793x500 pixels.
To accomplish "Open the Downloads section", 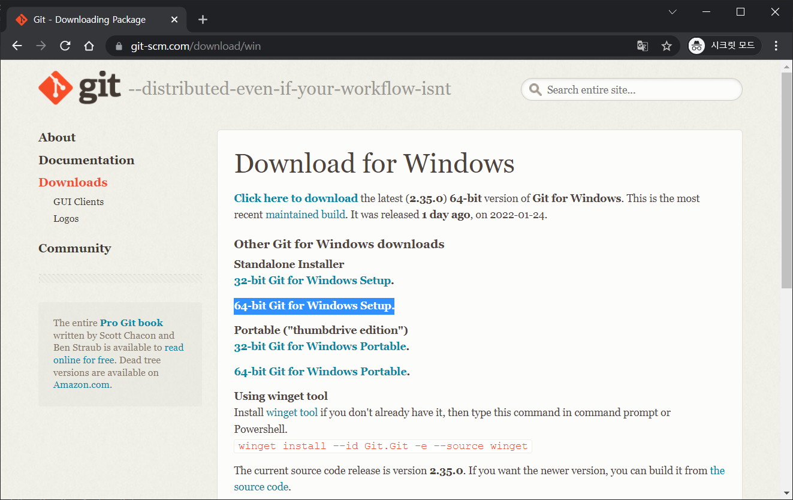I will click(73, 182).
